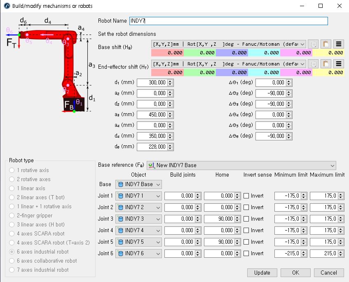The height and width of the screenshot is (282, 349).
Task: Toggle the Invert checkbox for Joint 3
Action: tap(246, 219)
